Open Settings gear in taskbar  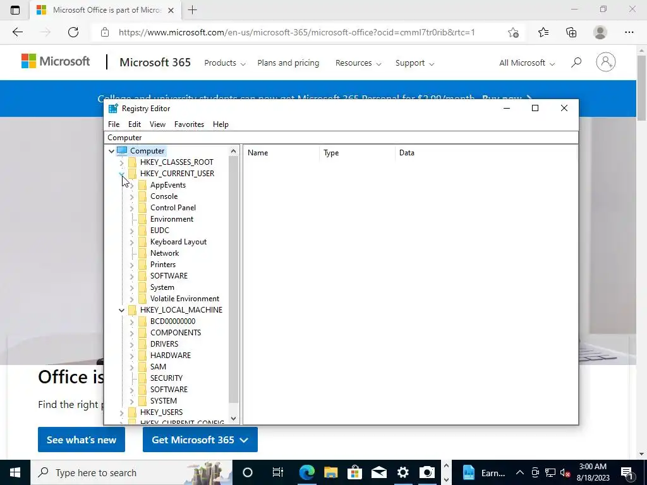[402, 472]
